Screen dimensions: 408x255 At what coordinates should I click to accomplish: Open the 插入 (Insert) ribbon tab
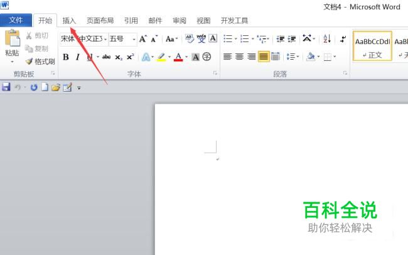click(x=69, y=21)
